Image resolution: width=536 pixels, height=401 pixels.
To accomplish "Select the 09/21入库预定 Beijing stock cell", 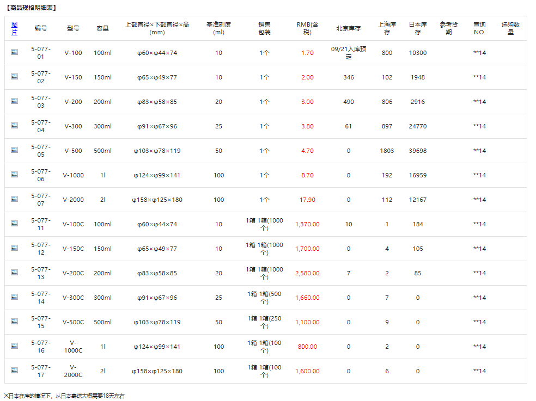I will (x=349, y=53).
